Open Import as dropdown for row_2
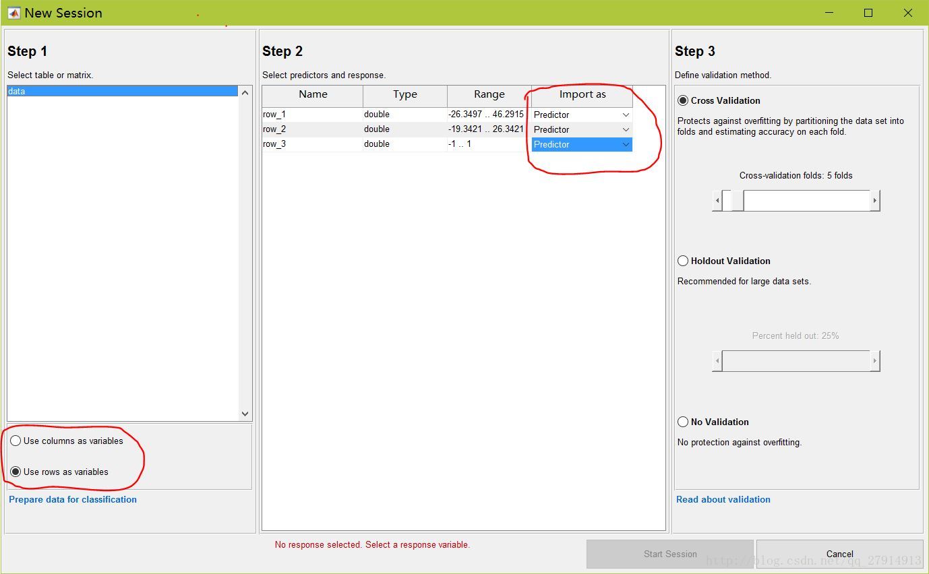 point(582,129)
